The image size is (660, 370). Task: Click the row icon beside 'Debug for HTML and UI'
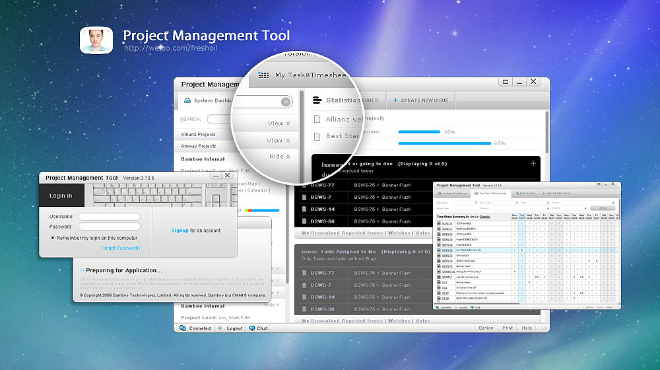(x=439, y=272)
